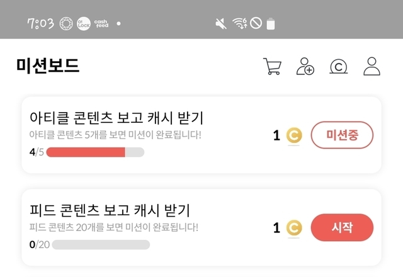The image size is (403, 277).
Task: Open the shopping cart icon
Action: 272,67
